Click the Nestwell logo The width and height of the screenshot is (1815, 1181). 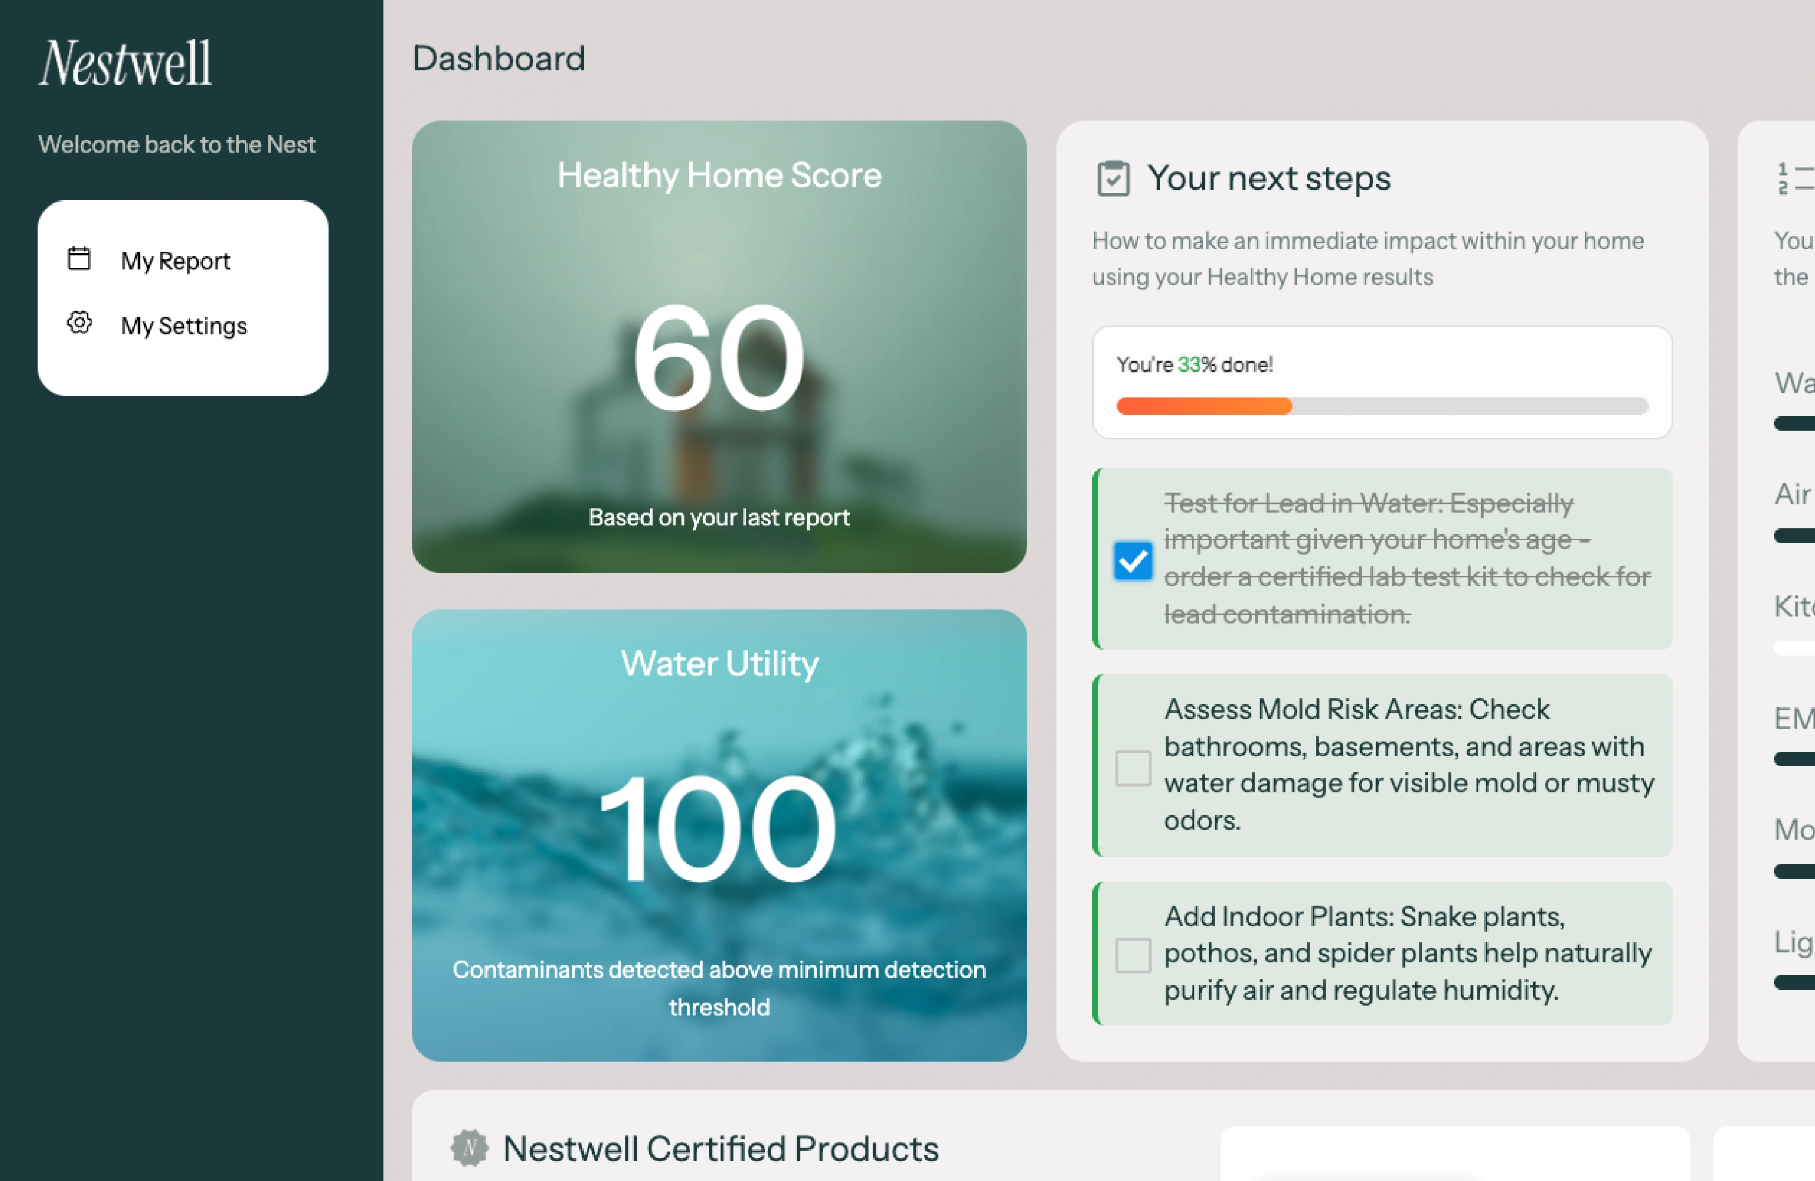pos(125,63)
